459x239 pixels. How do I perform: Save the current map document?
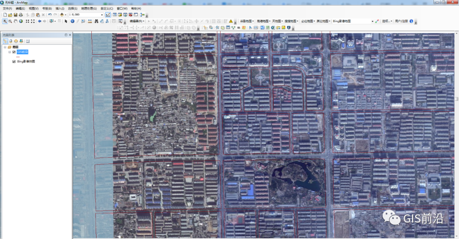point(16,14)
